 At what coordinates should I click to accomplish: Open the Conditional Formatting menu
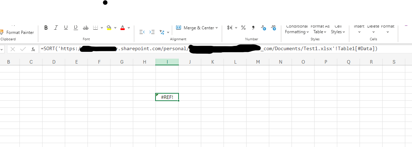click(297, 29)
